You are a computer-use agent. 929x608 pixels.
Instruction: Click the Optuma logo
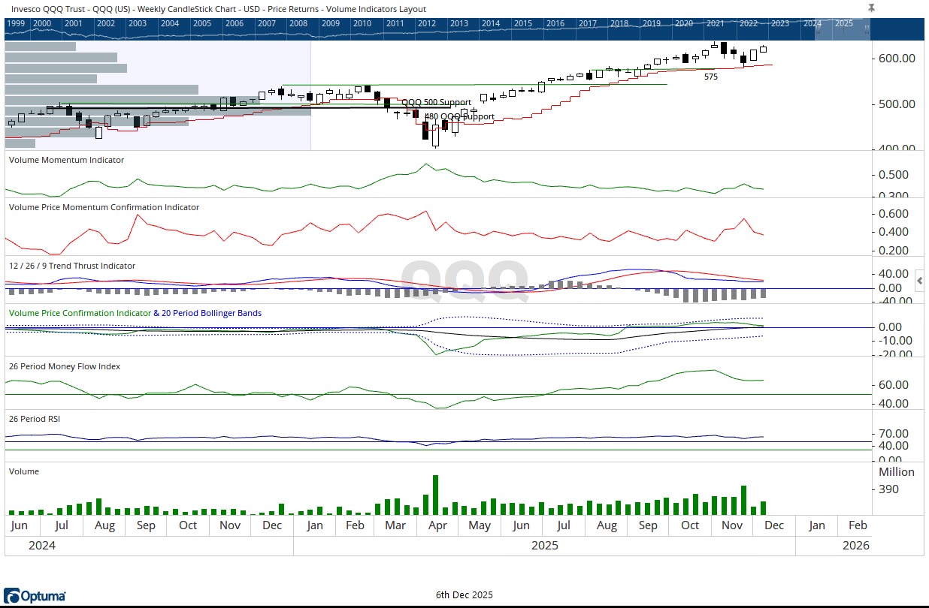(x=33, y=594)
